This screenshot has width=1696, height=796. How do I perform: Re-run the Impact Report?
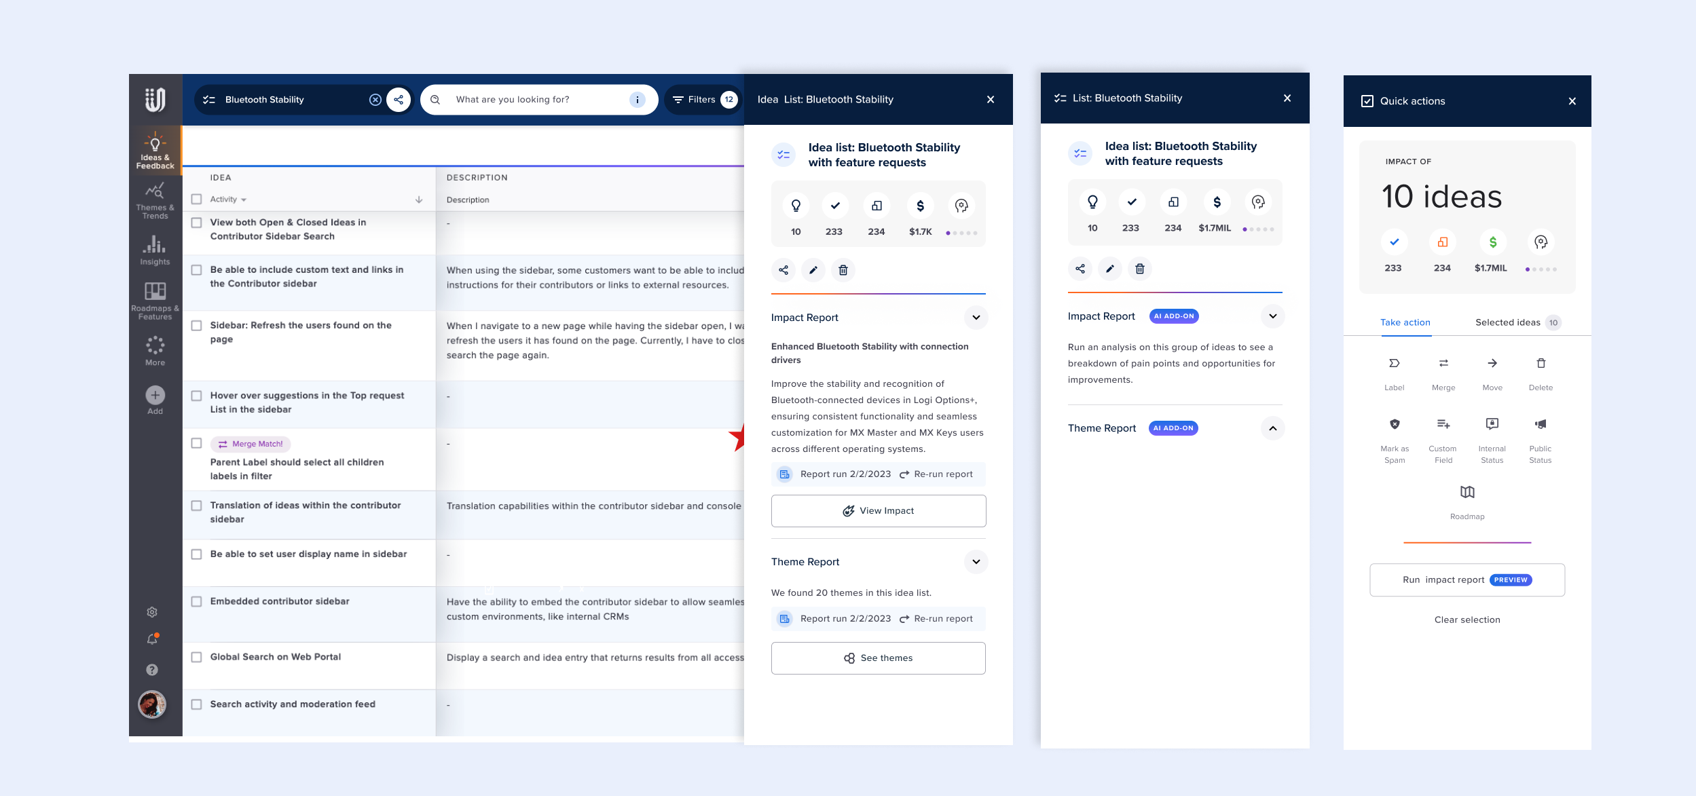point(936,474)
